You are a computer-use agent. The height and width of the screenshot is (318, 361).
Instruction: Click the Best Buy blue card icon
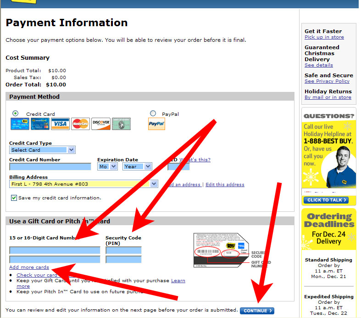pos(20,124)
